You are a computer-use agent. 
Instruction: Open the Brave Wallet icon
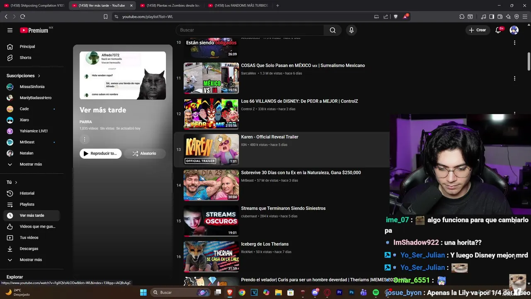(x=500, y=17)
